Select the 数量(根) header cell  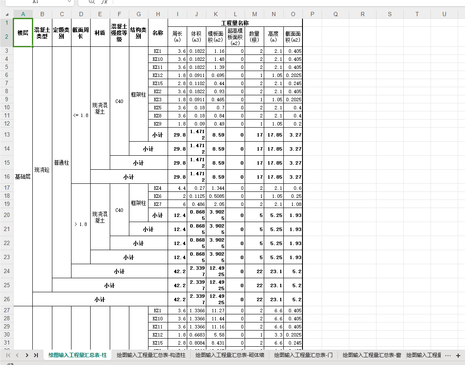[254, 37]
